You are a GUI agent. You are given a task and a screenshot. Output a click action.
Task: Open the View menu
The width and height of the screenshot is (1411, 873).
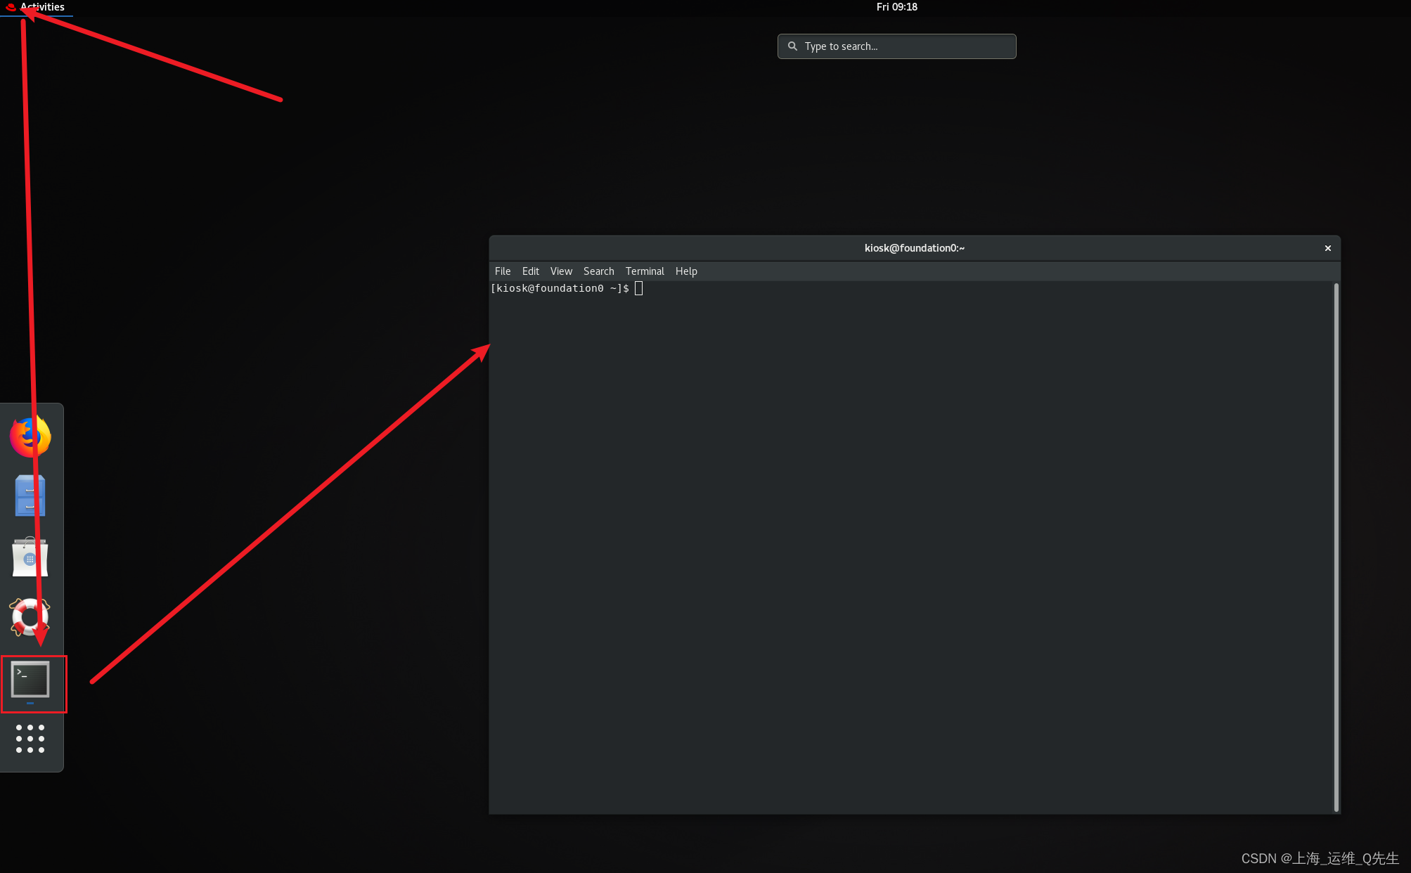click(x=561, y=271)
